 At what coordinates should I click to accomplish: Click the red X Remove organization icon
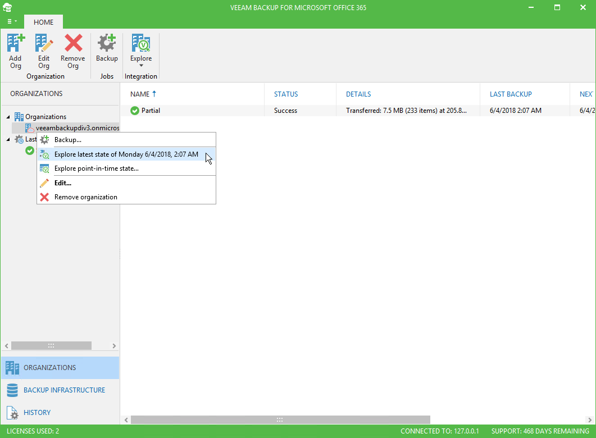(44, 197)
